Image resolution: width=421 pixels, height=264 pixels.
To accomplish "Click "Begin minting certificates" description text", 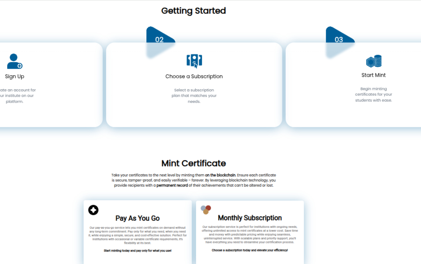I will click(x=374, y=94).
